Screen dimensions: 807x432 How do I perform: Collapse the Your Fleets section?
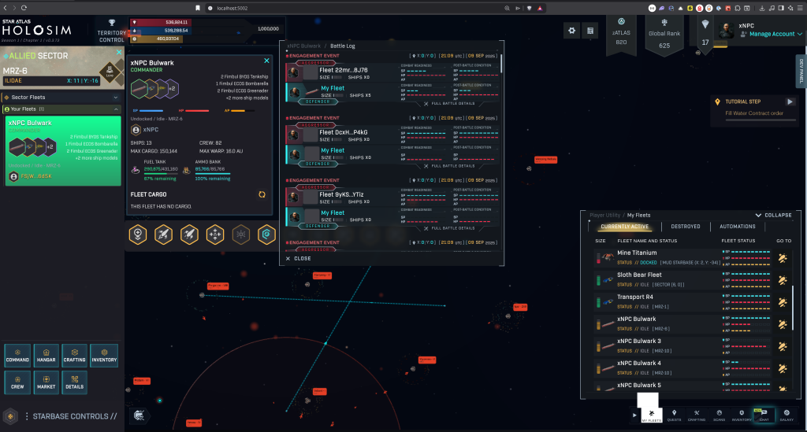click(x=61, y=109)
